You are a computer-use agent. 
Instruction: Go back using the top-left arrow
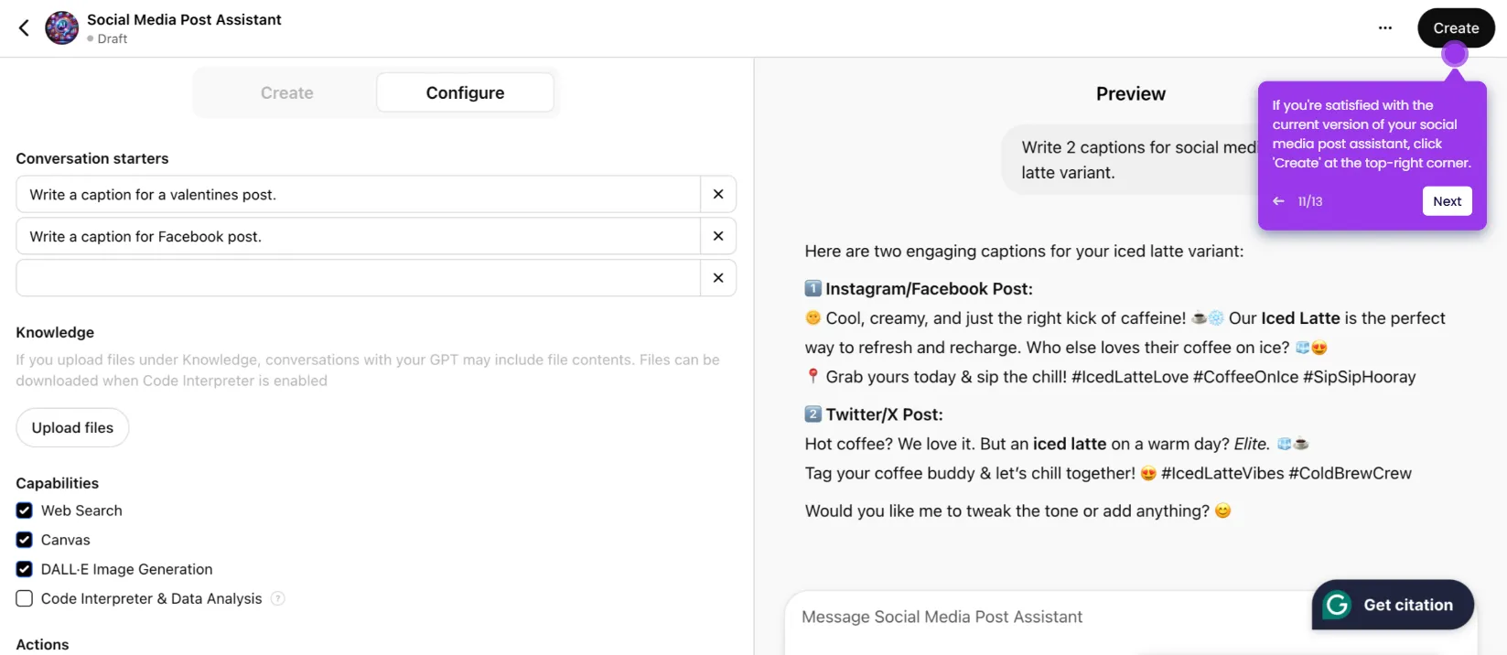click(24, 28)
